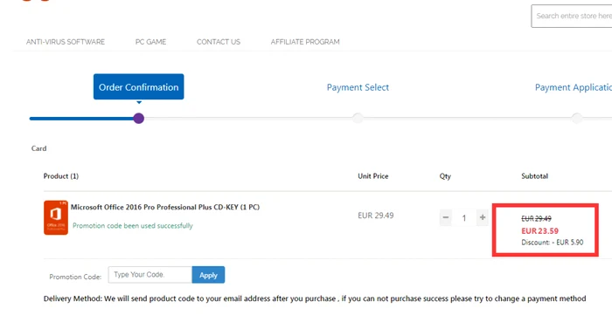Go to Contact Us page
The image size is (612, 315).
[219, 42]
